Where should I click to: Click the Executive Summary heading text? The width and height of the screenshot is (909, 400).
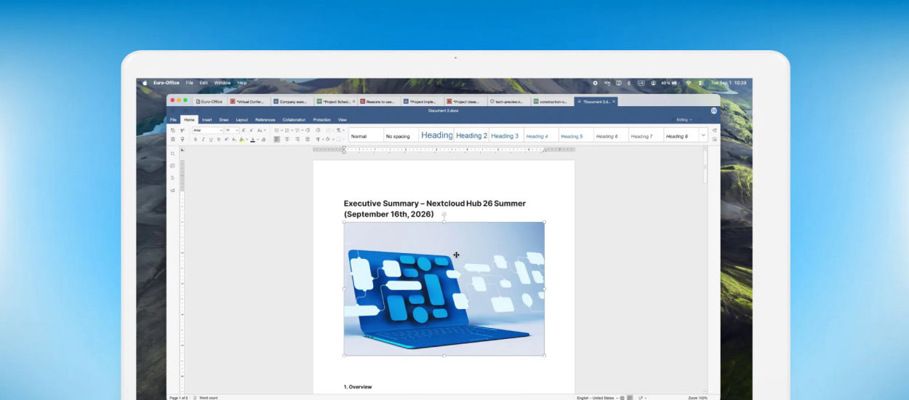click(435, 209)
